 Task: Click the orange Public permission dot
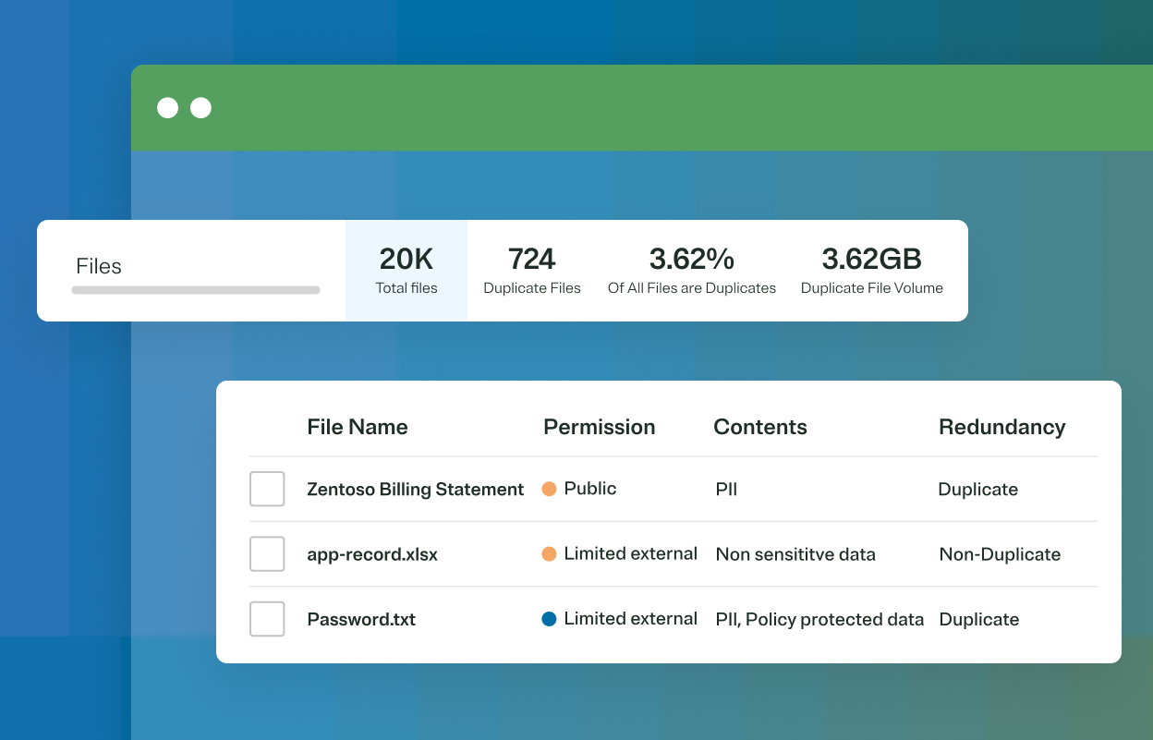tap(549, 489)
